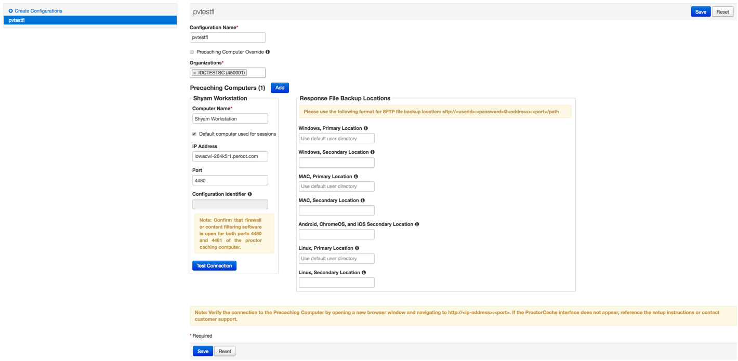
Task: Focus the IP Address input field
Action: 230,156
